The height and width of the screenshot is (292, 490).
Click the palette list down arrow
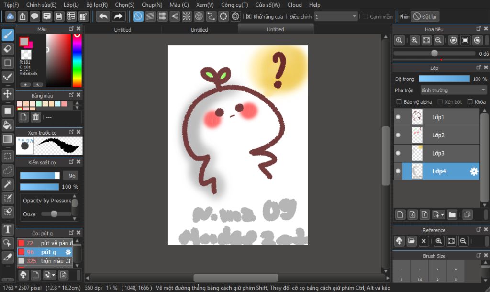[77, 108]
